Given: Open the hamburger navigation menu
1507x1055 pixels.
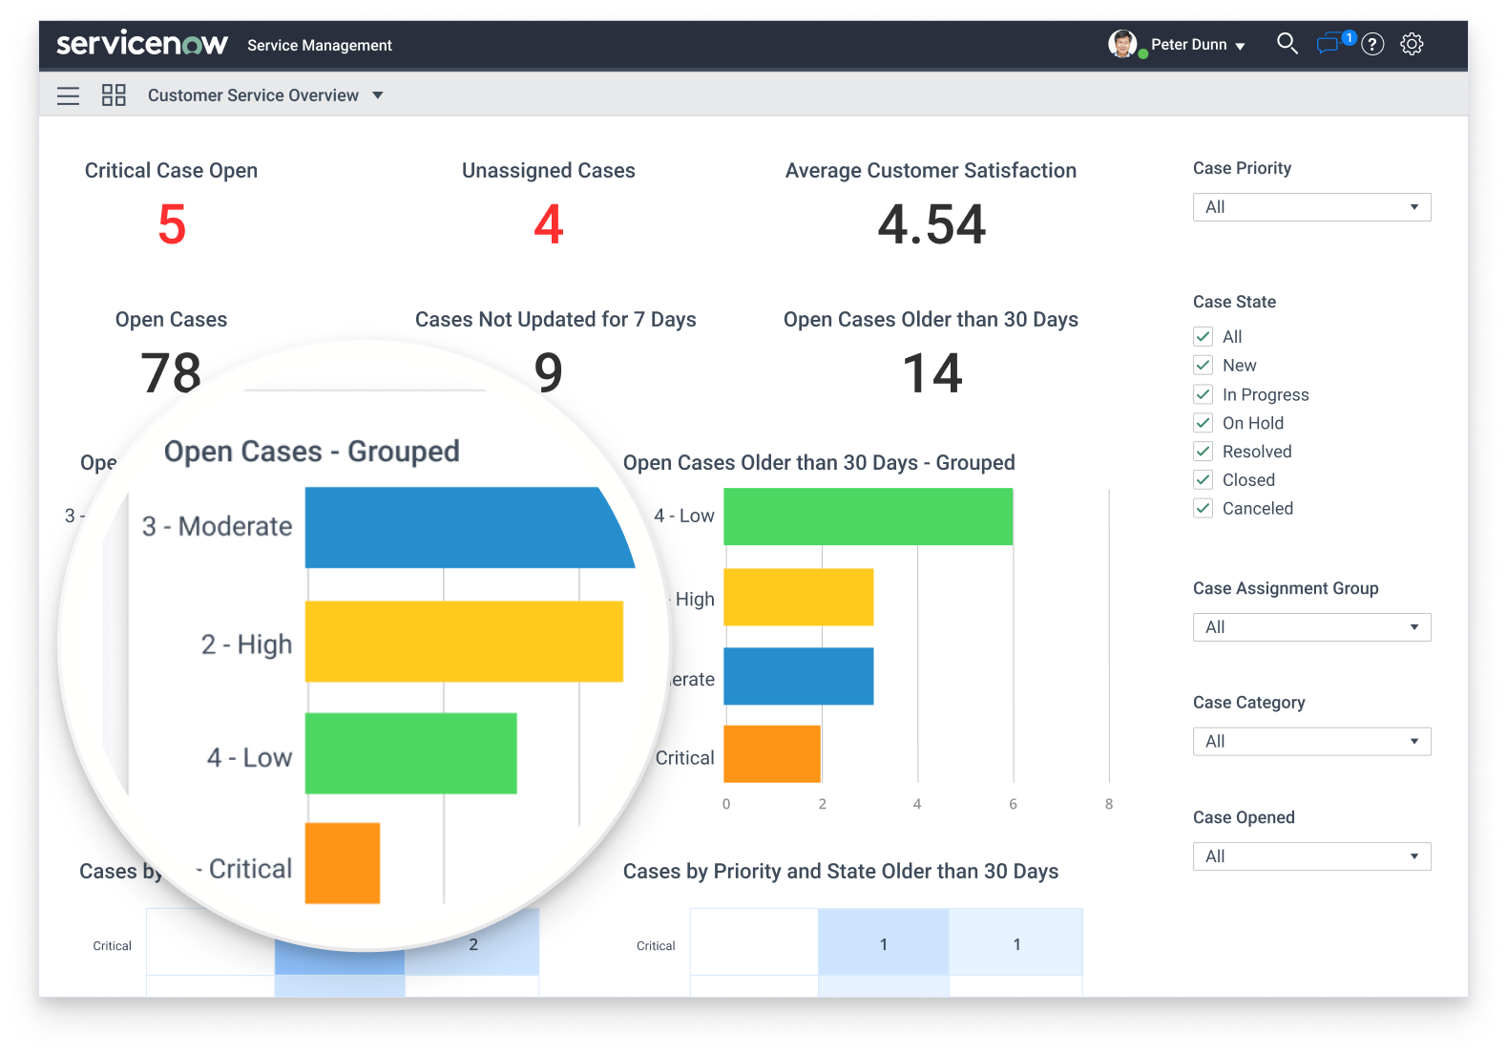Looking at the screenshot, I should pos(68,95).
